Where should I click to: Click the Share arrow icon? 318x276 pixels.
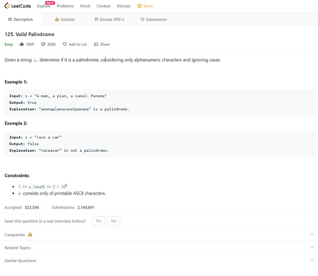point(96,44)
